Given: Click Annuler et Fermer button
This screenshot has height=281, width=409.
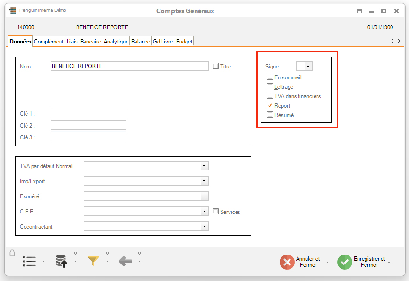Looking at the screenshot, I should click(x=300, y=262).
